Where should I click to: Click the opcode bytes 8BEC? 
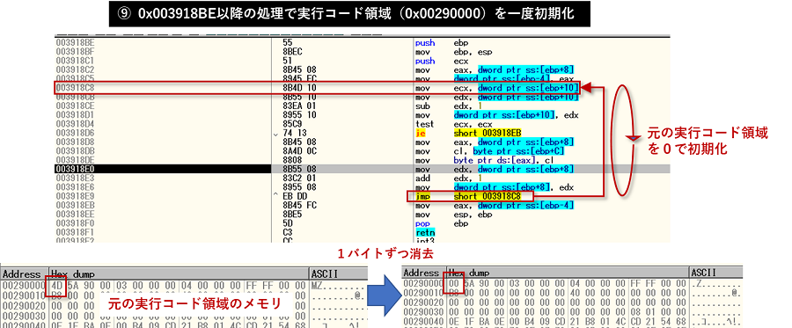click(293, 52)
